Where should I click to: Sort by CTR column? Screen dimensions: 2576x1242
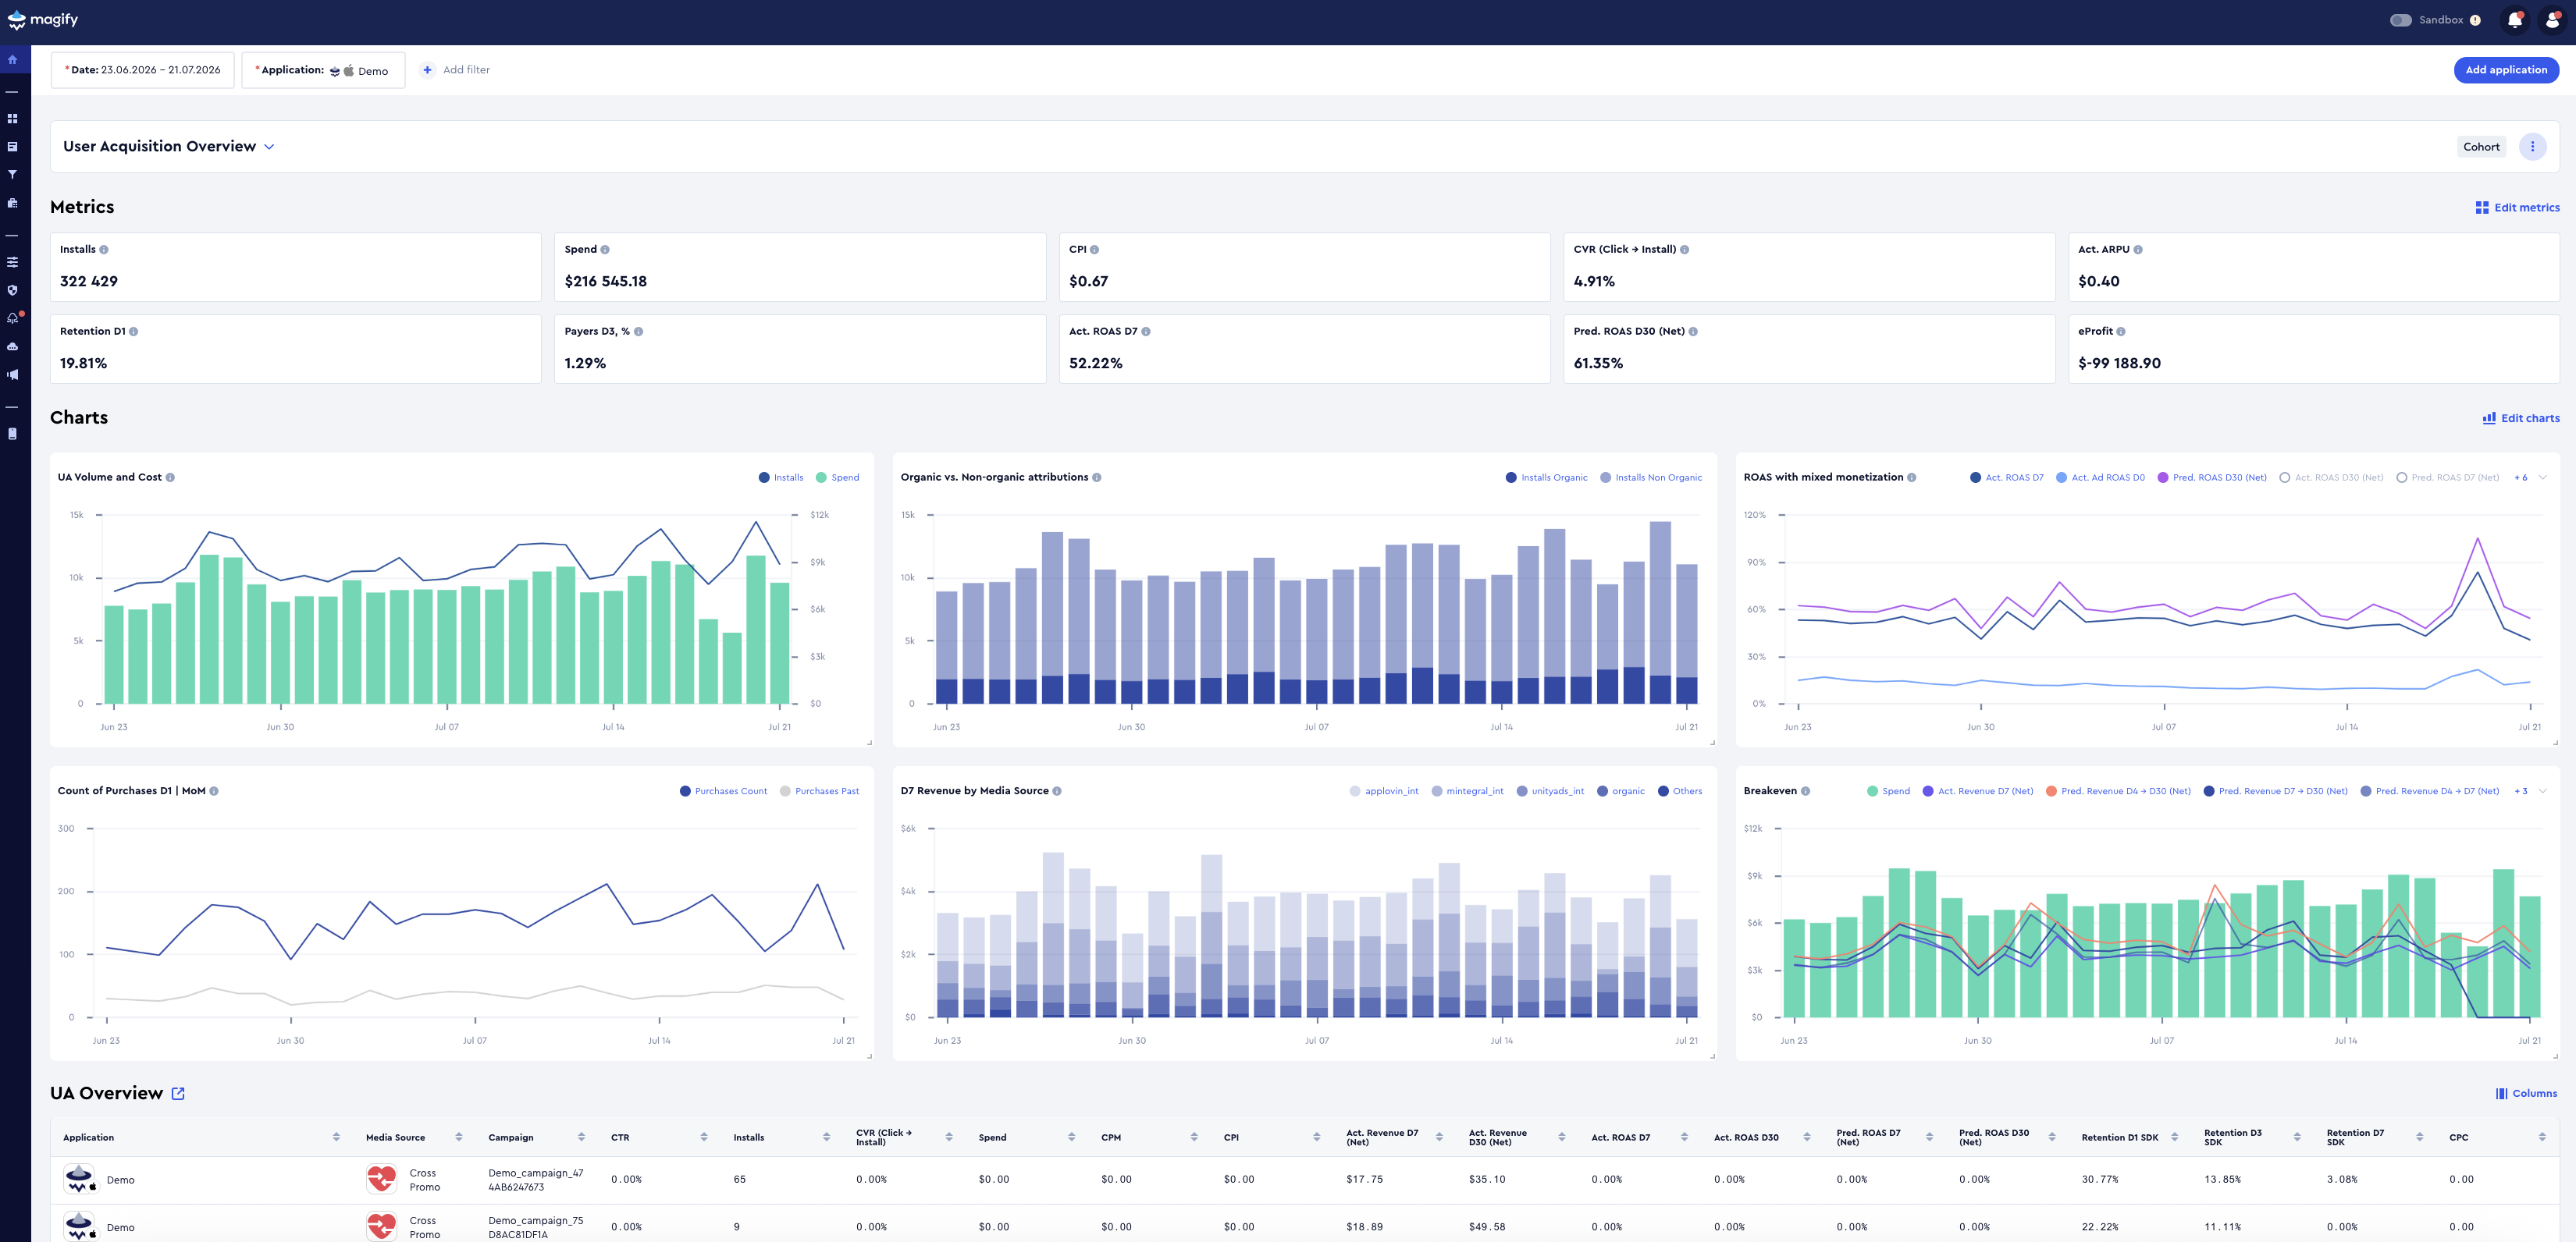pyautogui.click(x=704, y=1137)
